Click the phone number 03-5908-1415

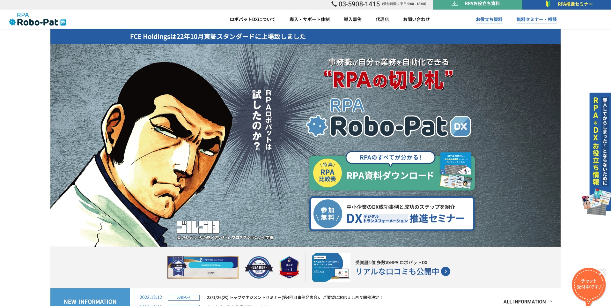[359, 4]
